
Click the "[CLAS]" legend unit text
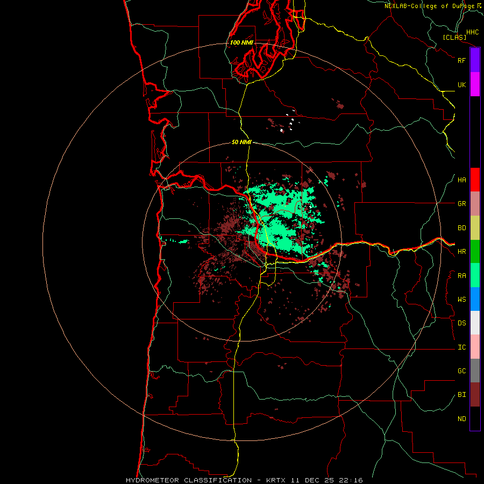pos(454,37)
